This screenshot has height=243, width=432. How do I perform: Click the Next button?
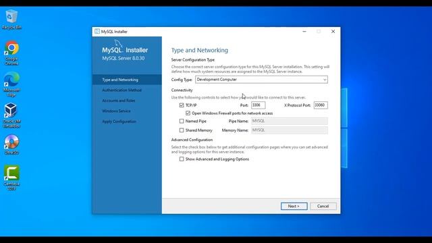click(x=294, y=206)
